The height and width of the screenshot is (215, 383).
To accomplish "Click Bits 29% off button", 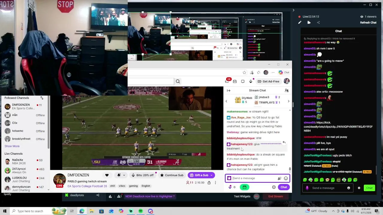I will 143,175.
